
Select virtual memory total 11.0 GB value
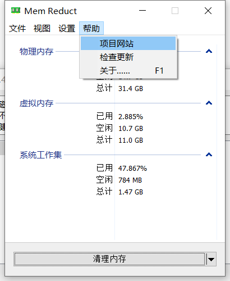131,140
